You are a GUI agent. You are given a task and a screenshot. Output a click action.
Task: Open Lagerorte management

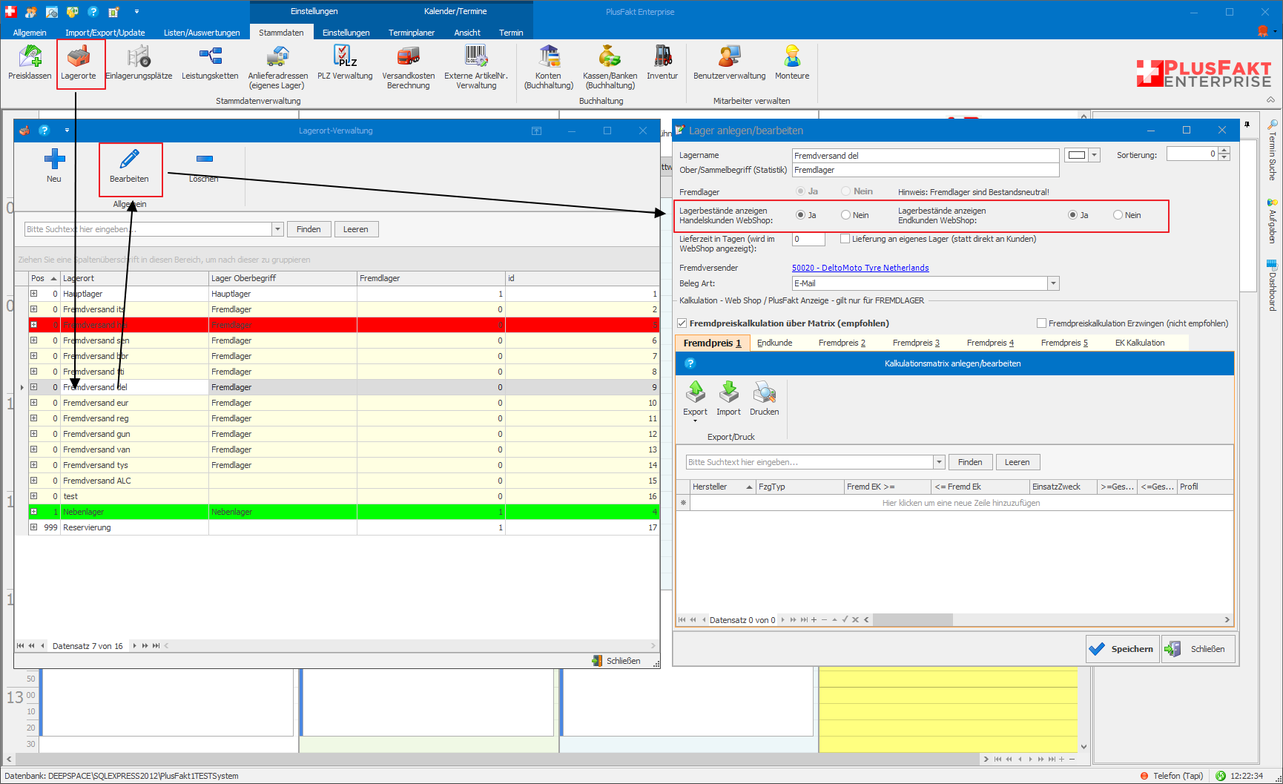pos(79,63)
